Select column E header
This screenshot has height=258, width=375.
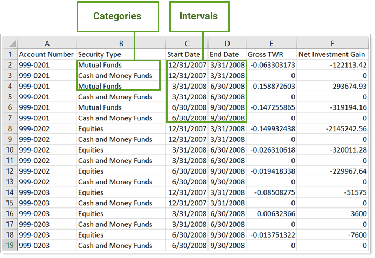[x=272, y=44]
